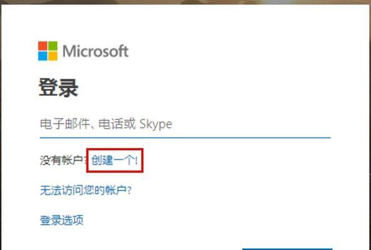
Task: Click the Microsoft wordmark text
Action: 96,51
